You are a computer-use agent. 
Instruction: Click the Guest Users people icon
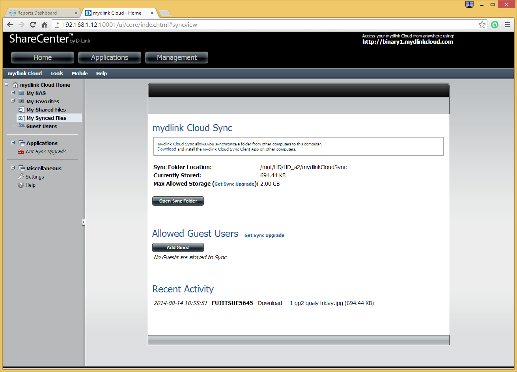[21, 126]
